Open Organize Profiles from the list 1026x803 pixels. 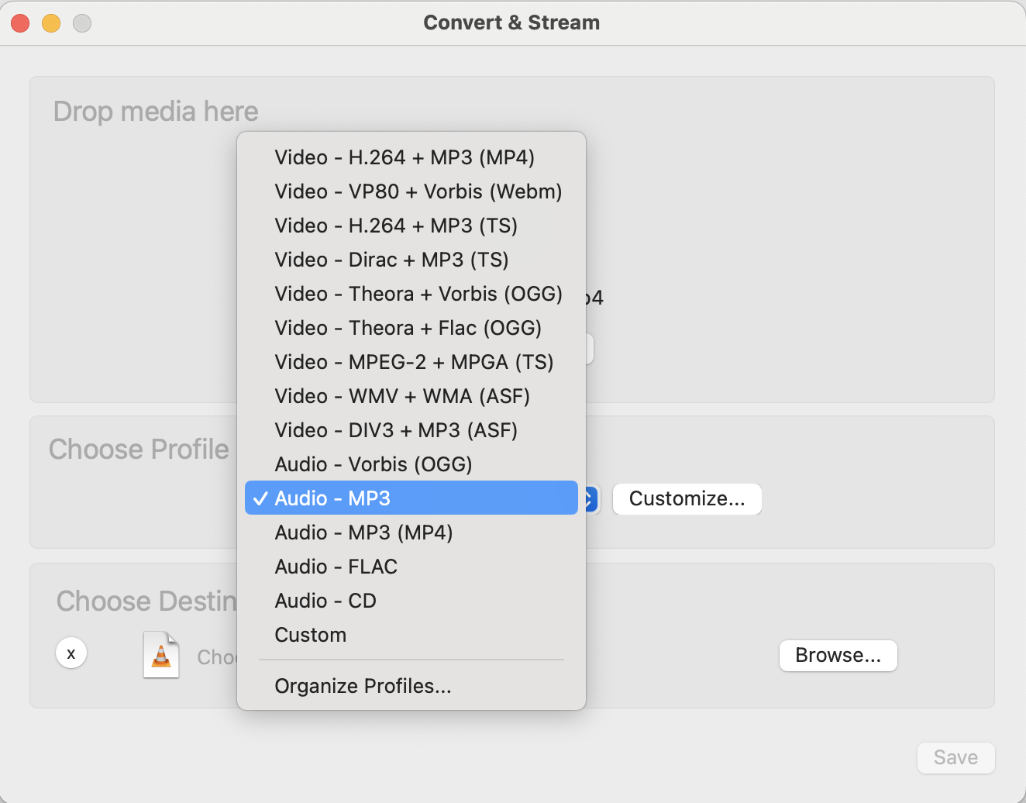coord(363,686)
